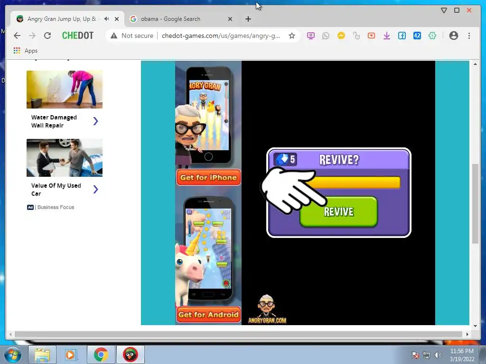Open the Facebook extension icon
This screenshot has width=486, height=364.
coord(402,36)
